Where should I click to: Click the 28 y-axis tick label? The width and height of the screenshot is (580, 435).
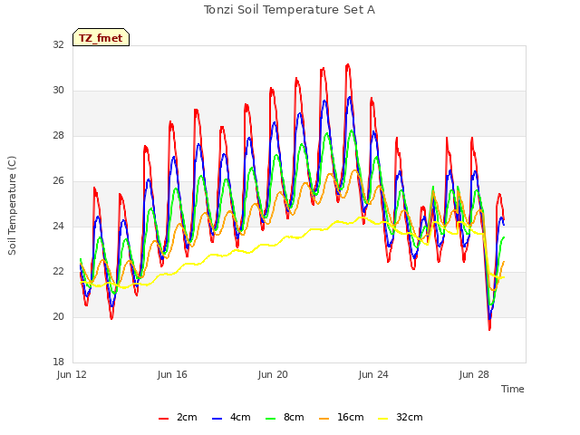pos(58,135)
